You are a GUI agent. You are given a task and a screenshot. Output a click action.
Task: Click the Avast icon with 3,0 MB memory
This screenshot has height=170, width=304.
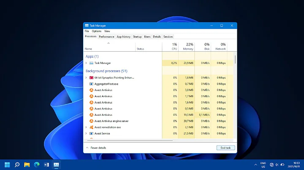[91, 90]
